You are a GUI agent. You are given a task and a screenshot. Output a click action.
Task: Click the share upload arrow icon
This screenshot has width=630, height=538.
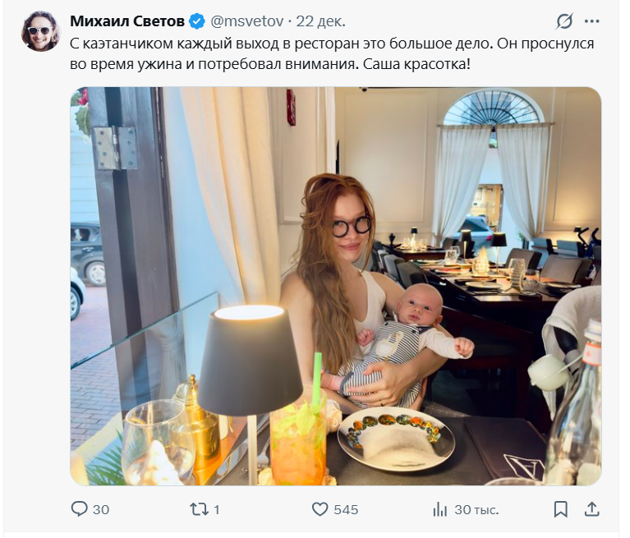(591, 509)
